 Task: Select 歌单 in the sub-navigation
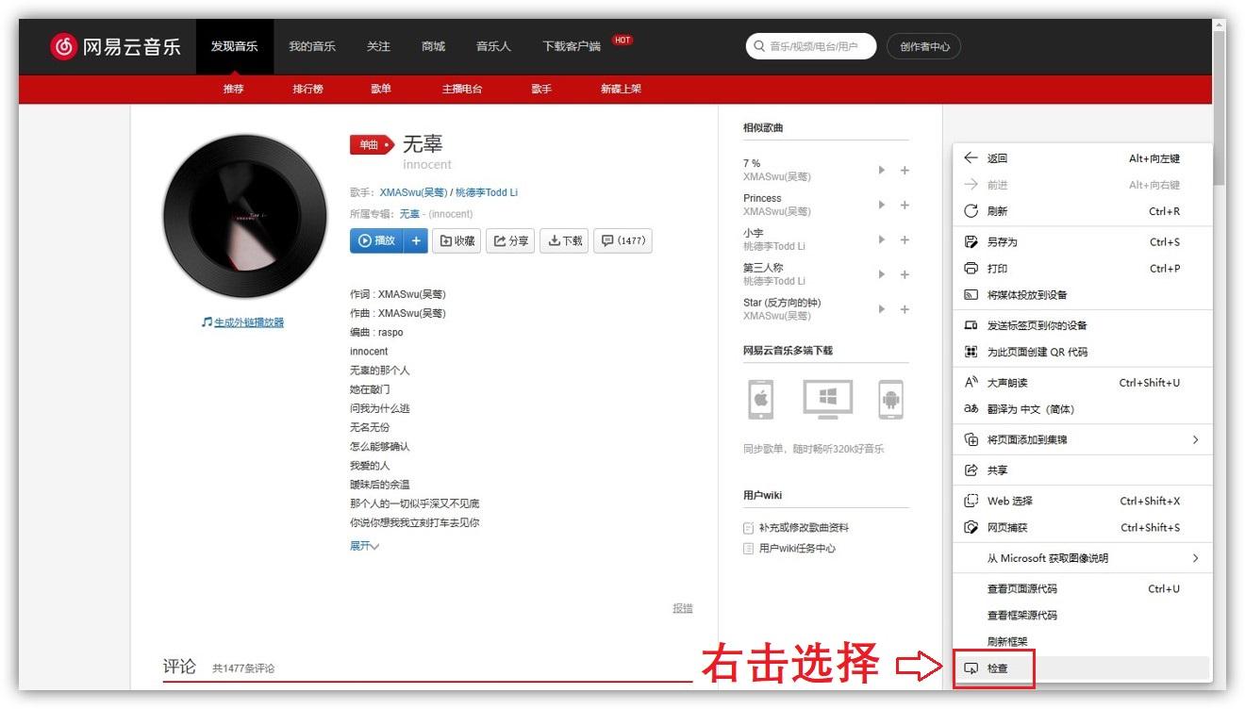tap(381, 89)
